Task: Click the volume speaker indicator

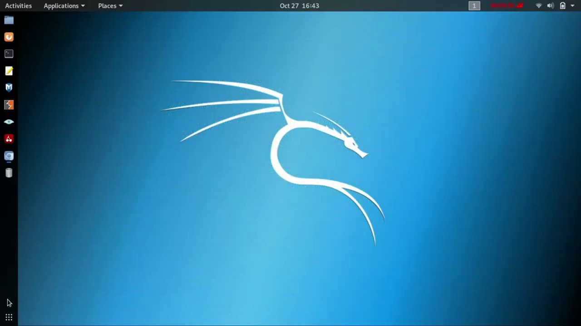Action: (551, 5)
